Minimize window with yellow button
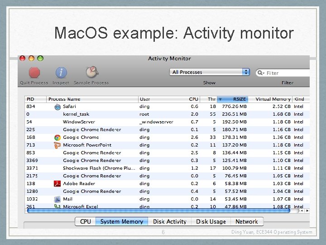326x245 pixels. coord(31,59)
